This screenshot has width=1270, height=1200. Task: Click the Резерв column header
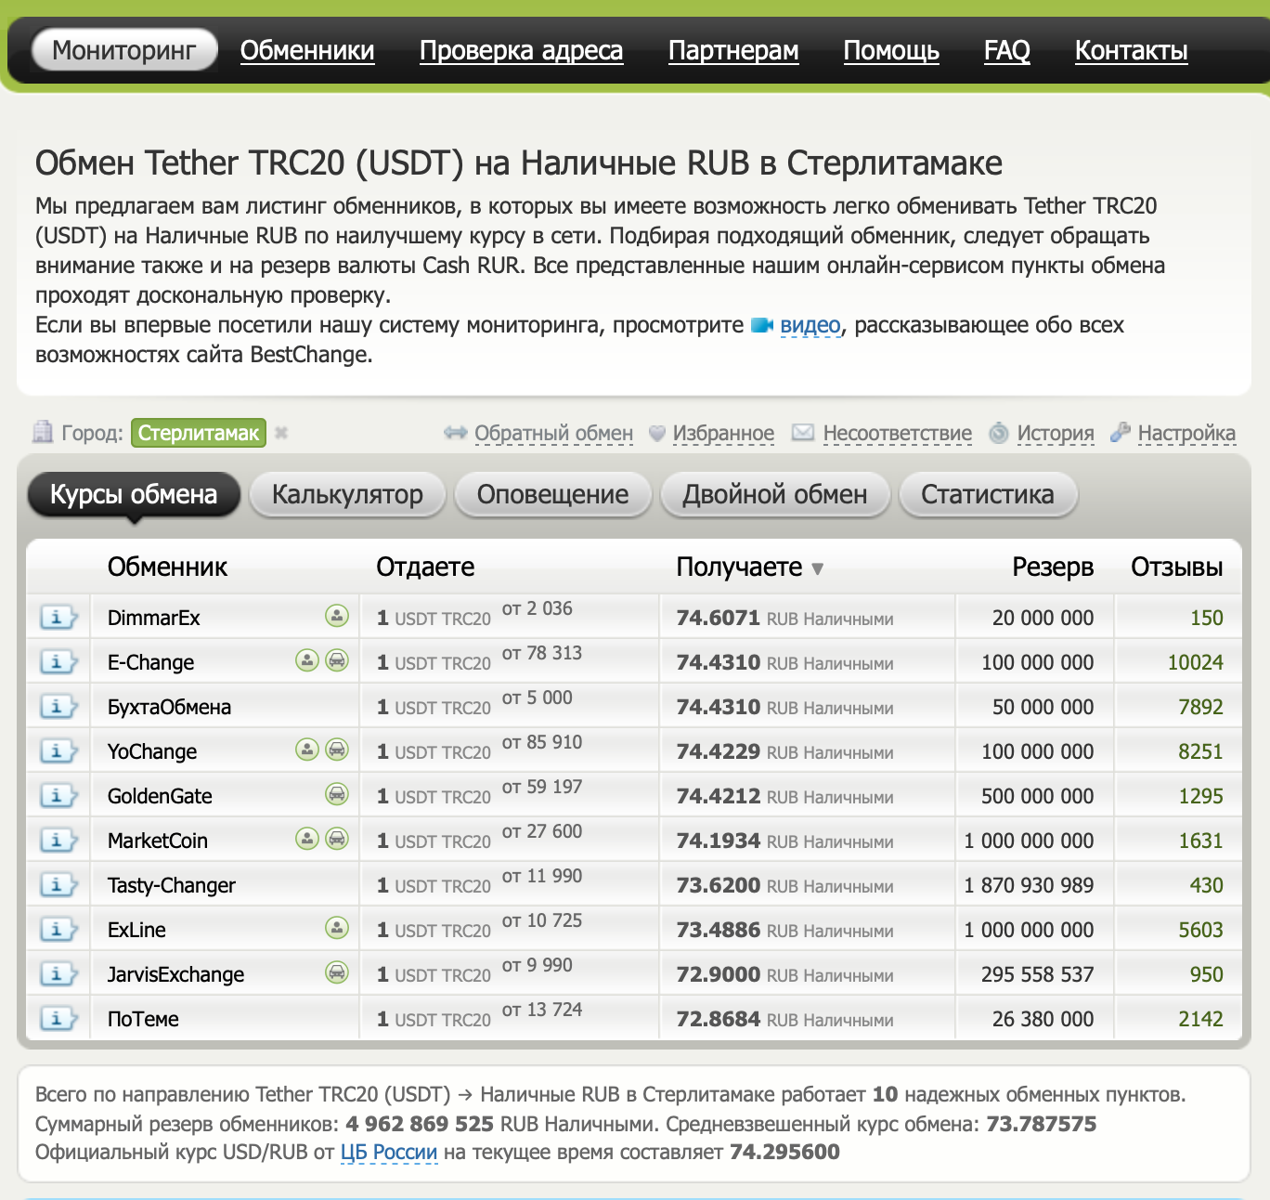1053,567
